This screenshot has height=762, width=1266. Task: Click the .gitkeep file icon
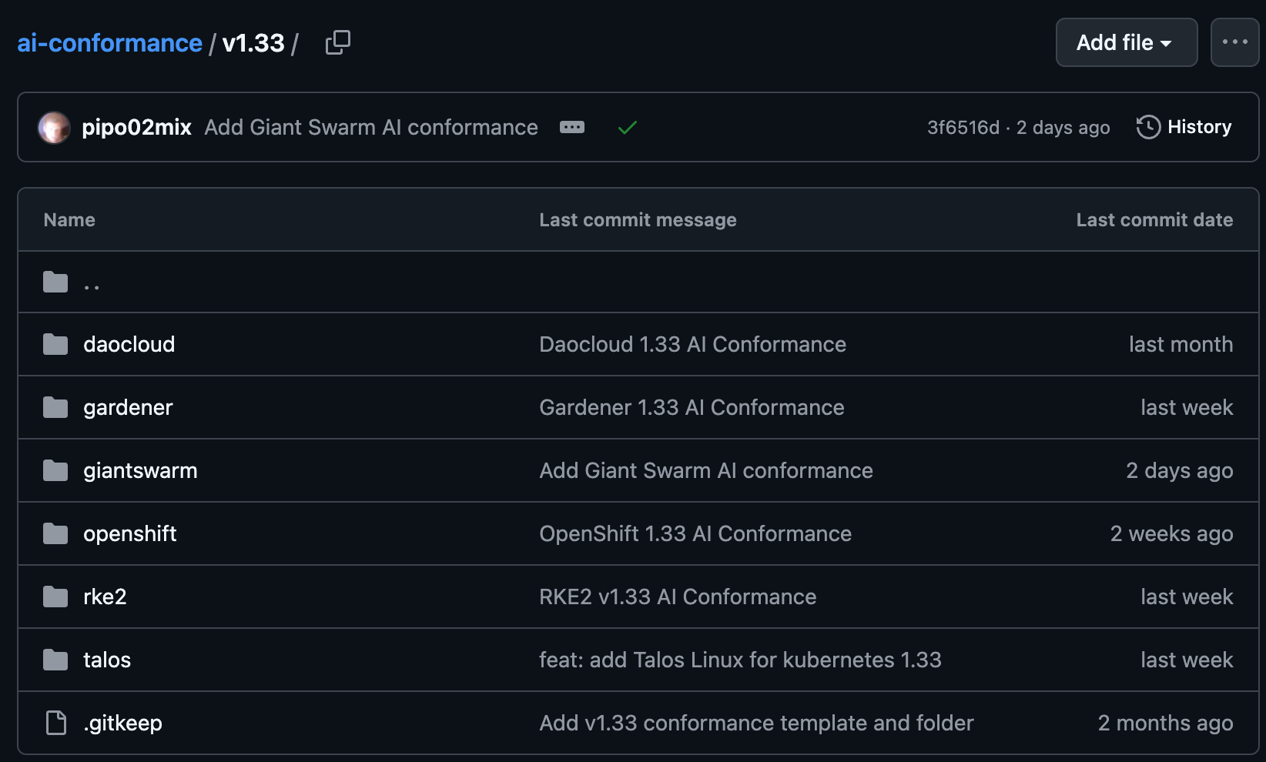click(x=55, y=723)
